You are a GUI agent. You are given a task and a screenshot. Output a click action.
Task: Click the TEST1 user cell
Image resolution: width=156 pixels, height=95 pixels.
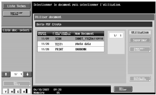(59, 44)
